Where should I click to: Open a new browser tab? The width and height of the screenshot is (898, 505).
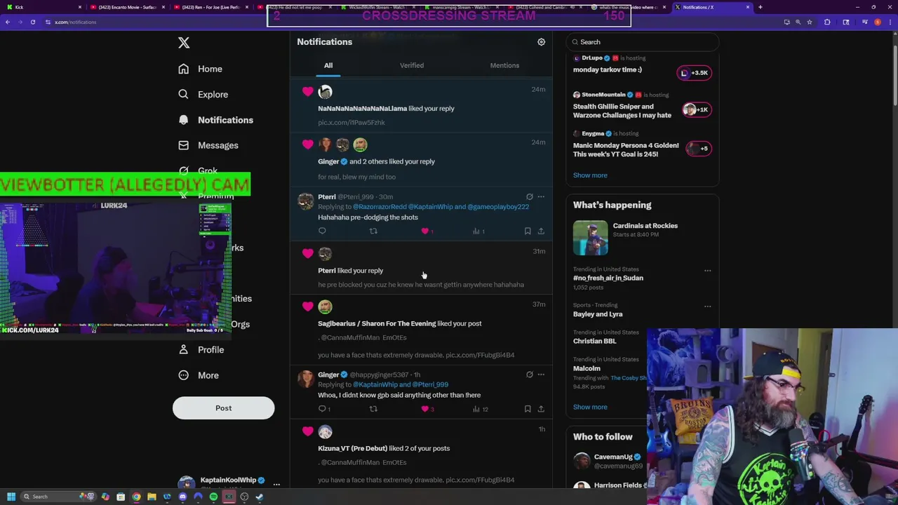click(760, 7)
